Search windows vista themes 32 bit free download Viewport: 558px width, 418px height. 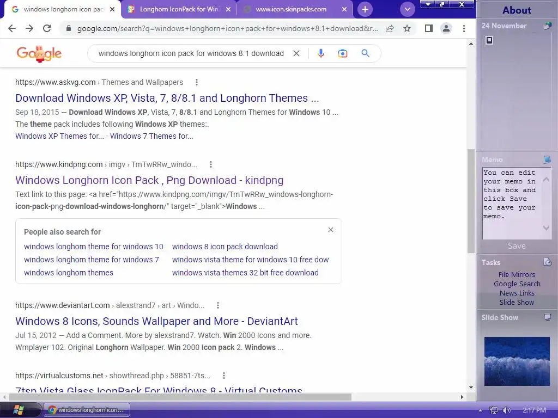pos(245,273)
